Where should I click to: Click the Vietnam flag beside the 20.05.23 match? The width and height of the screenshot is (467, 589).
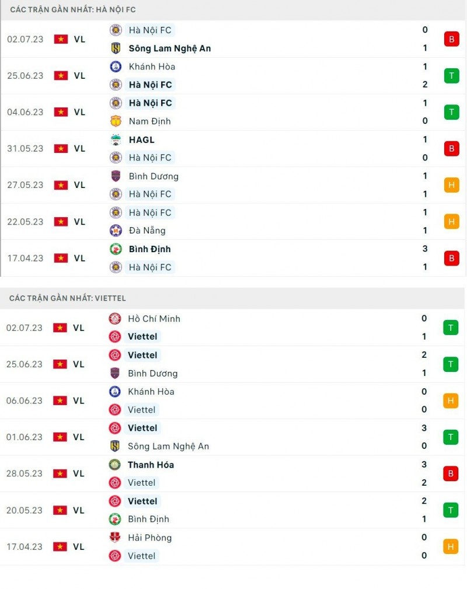[61, 510]
